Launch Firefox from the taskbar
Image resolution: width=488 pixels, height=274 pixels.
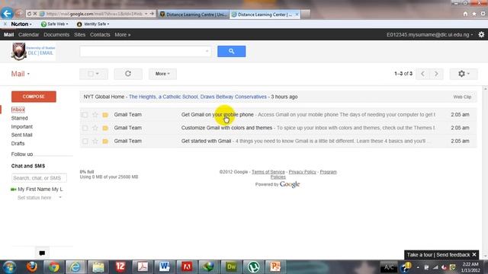point(32,267)
